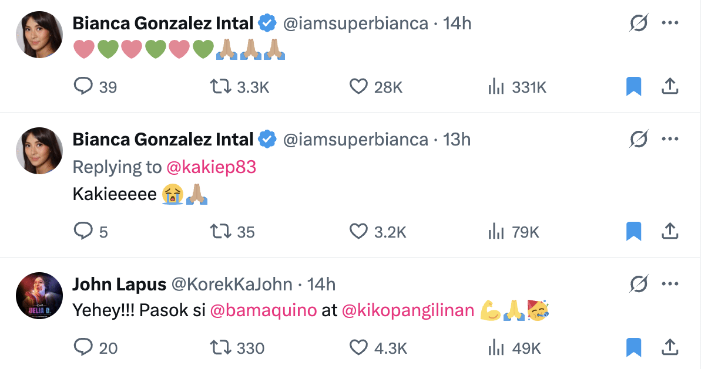This screenshot has height=369, width=708.
Task: Unbookmark the Kakieeeee reply tweet
Action: point(634,231)
